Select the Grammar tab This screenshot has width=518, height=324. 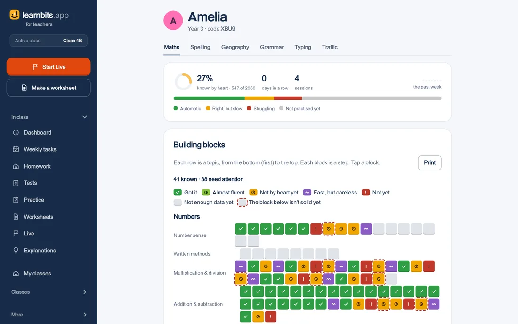coord(272,47)
